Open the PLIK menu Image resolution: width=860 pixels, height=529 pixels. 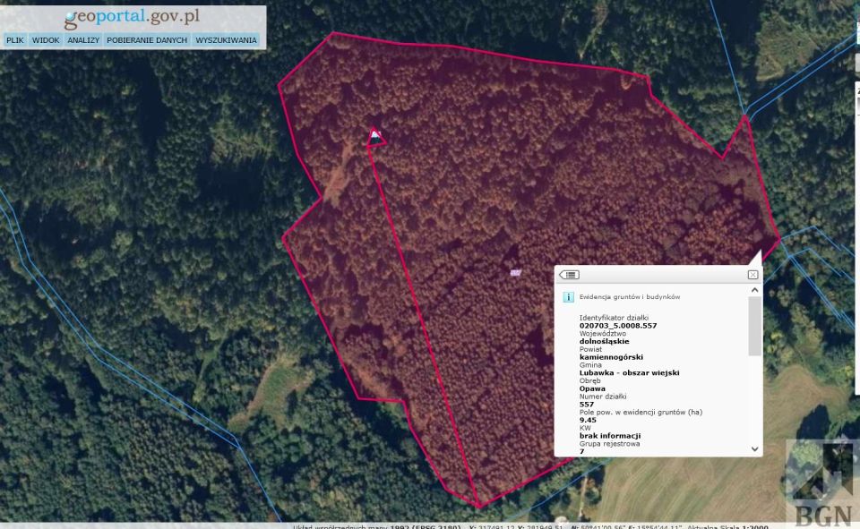pyautogui.click(x=15, y=40)
